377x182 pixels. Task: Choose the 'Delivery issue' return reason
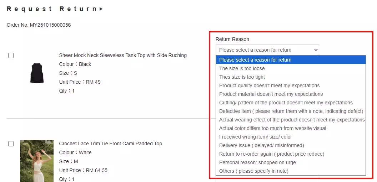pyautogui.click(x=261, y=145)
